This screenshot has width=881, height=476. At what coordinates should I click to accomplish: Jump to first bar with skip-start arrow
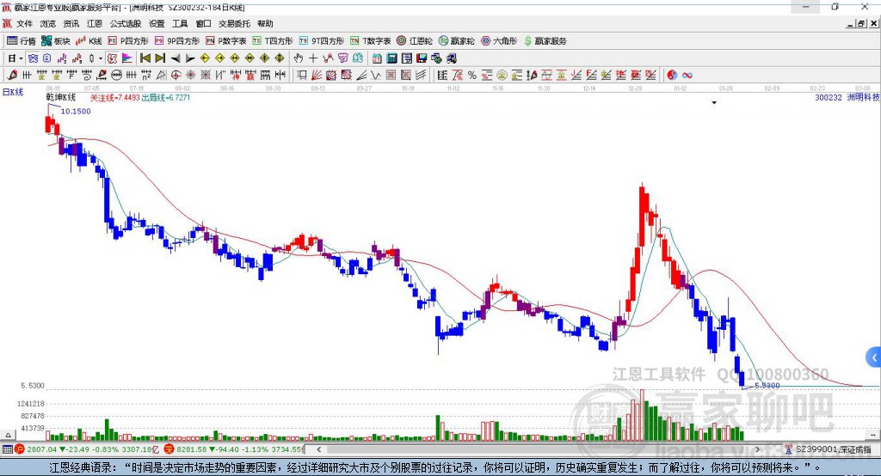pyautogui.click(x=145, y=58)
